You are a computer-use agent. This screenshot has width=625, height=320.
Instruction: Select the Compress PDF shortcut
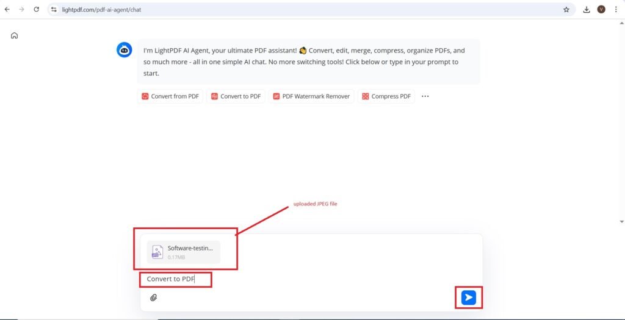pyautogui.click(x=386, y=96)
